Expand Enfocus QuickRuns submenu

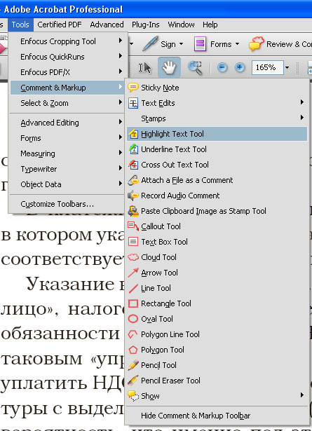120,56
